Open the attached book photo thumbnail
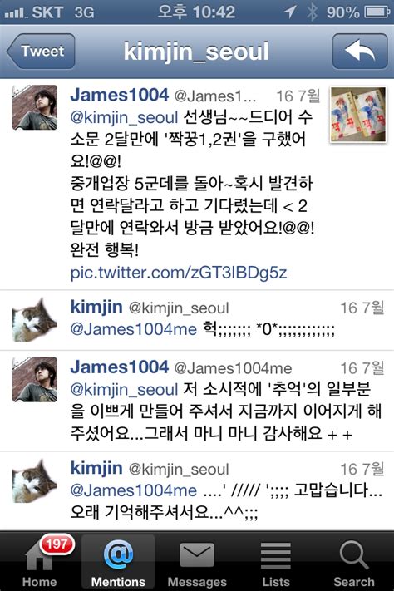Screen dimensions: 394x591 [358, 115]
